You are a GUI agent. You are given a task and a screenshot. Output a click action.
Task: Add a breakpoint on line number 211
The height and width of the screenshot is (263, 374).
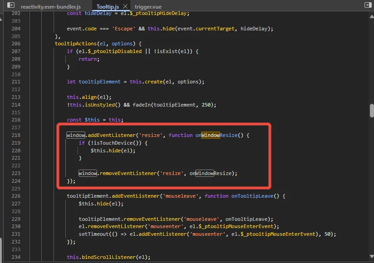pos(16,82)
